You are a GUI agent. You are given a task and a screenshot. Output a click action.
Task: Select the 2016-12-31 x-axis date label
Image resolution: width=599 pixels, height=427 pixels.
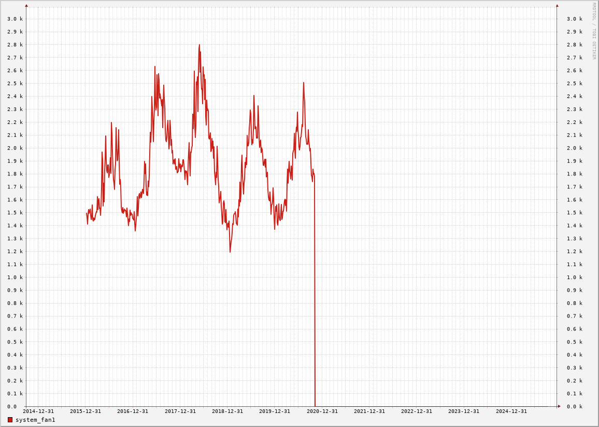[133, 411]
